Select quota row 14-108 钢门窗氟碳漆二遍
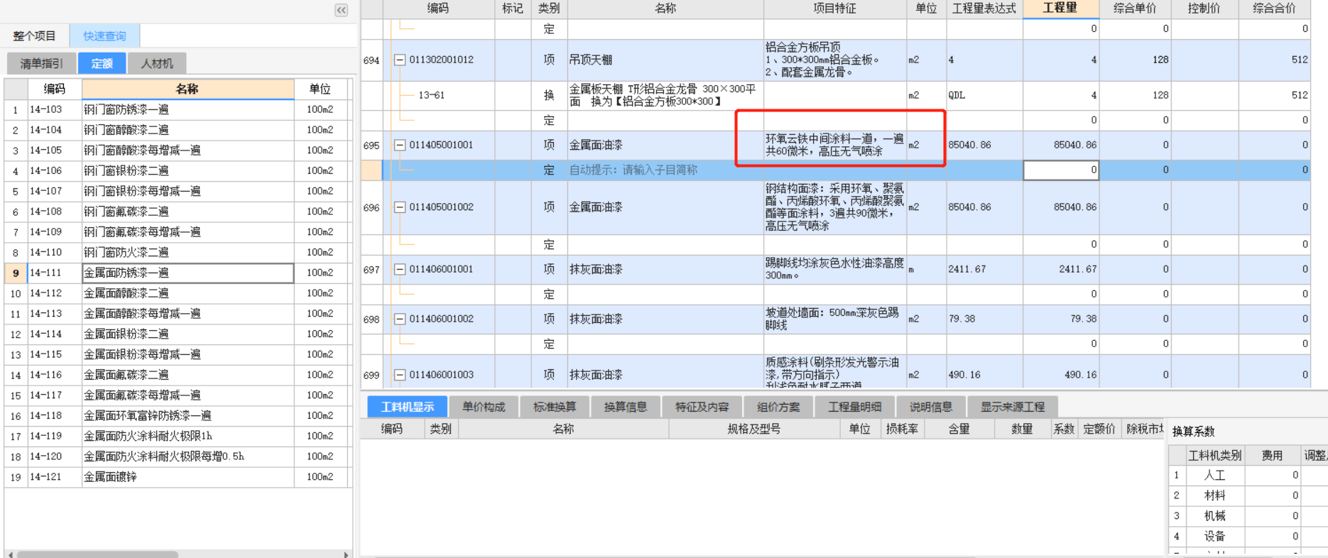 (x=178, y=212)
